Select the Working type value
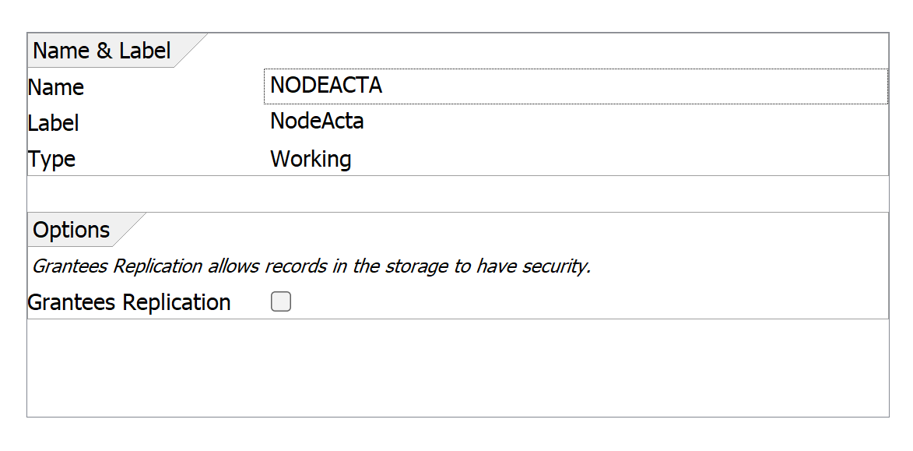 coord(311,160)
